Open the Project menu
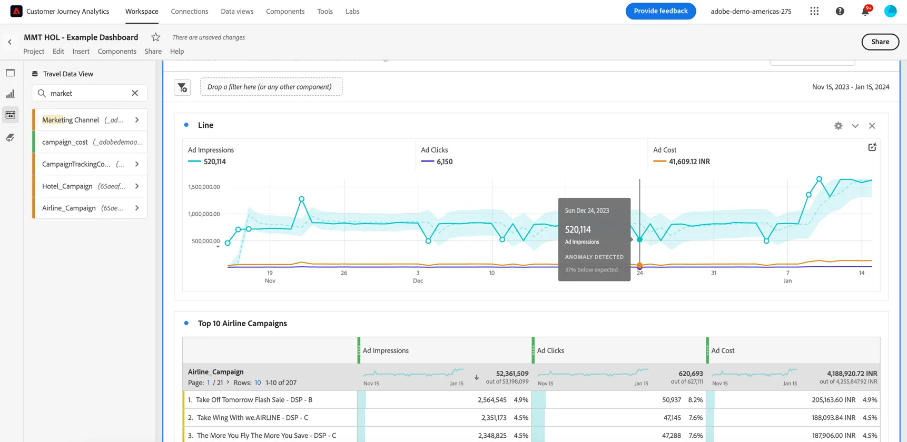The height and width of the screenshot is (442, 907). coord(34,51)
